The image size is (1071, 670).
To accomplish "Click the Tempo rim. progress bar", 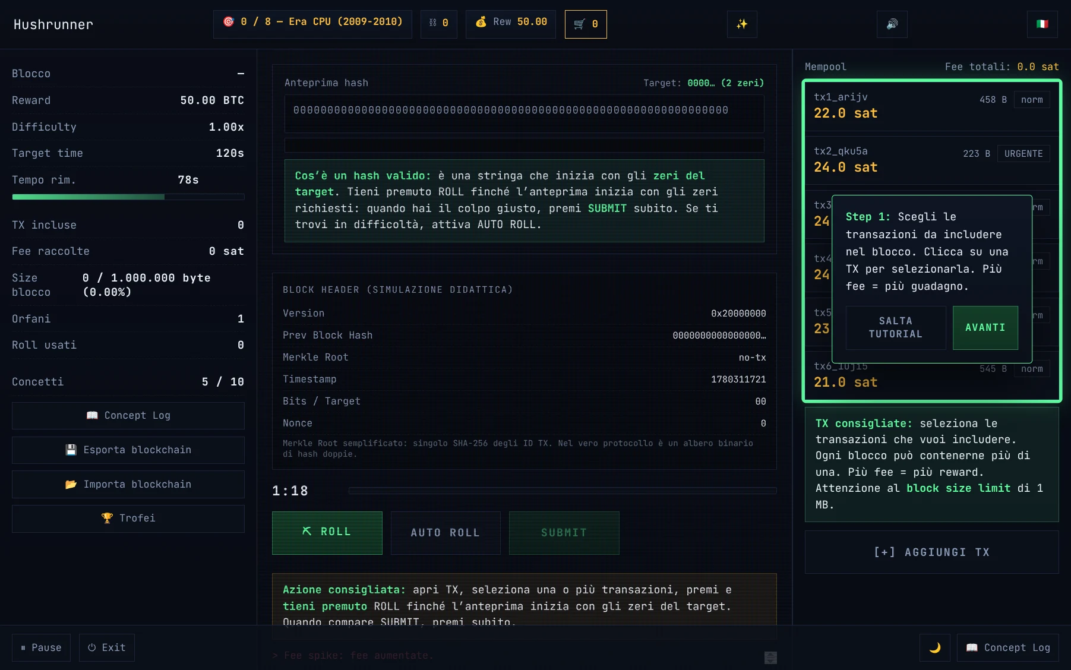I will coord(128,197).
